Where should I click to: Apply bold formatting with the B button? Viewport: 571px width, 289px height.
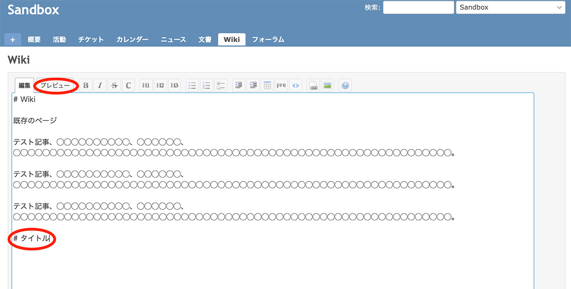pyautogui.click(x=86, y=86)
